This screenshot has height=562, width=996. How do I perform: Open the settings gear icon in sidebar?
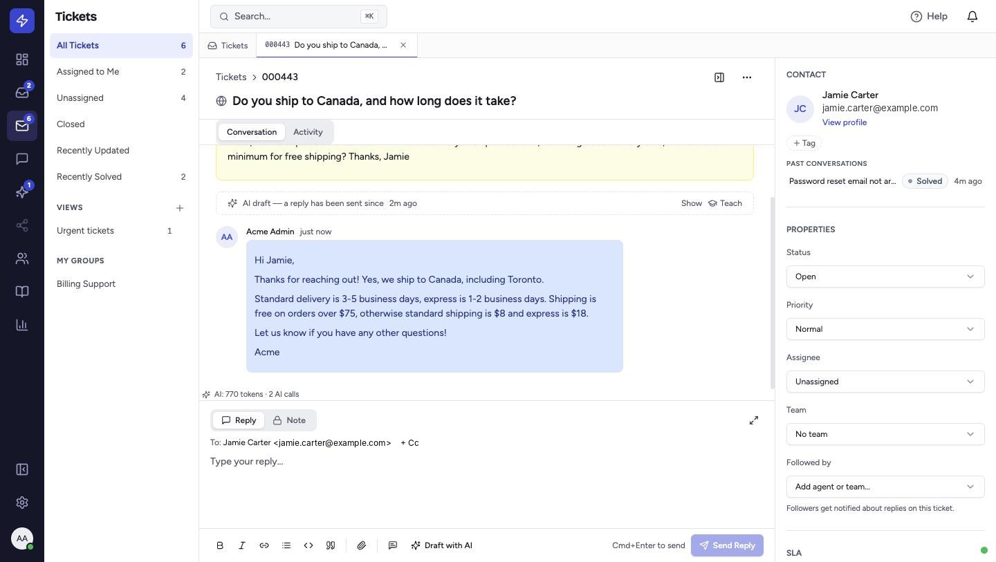point(22,503)
